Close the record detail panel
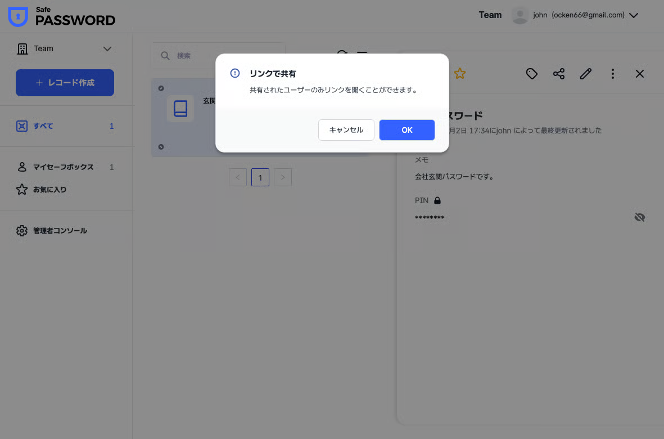Screen dimensions: 664x439 (639, 74)
